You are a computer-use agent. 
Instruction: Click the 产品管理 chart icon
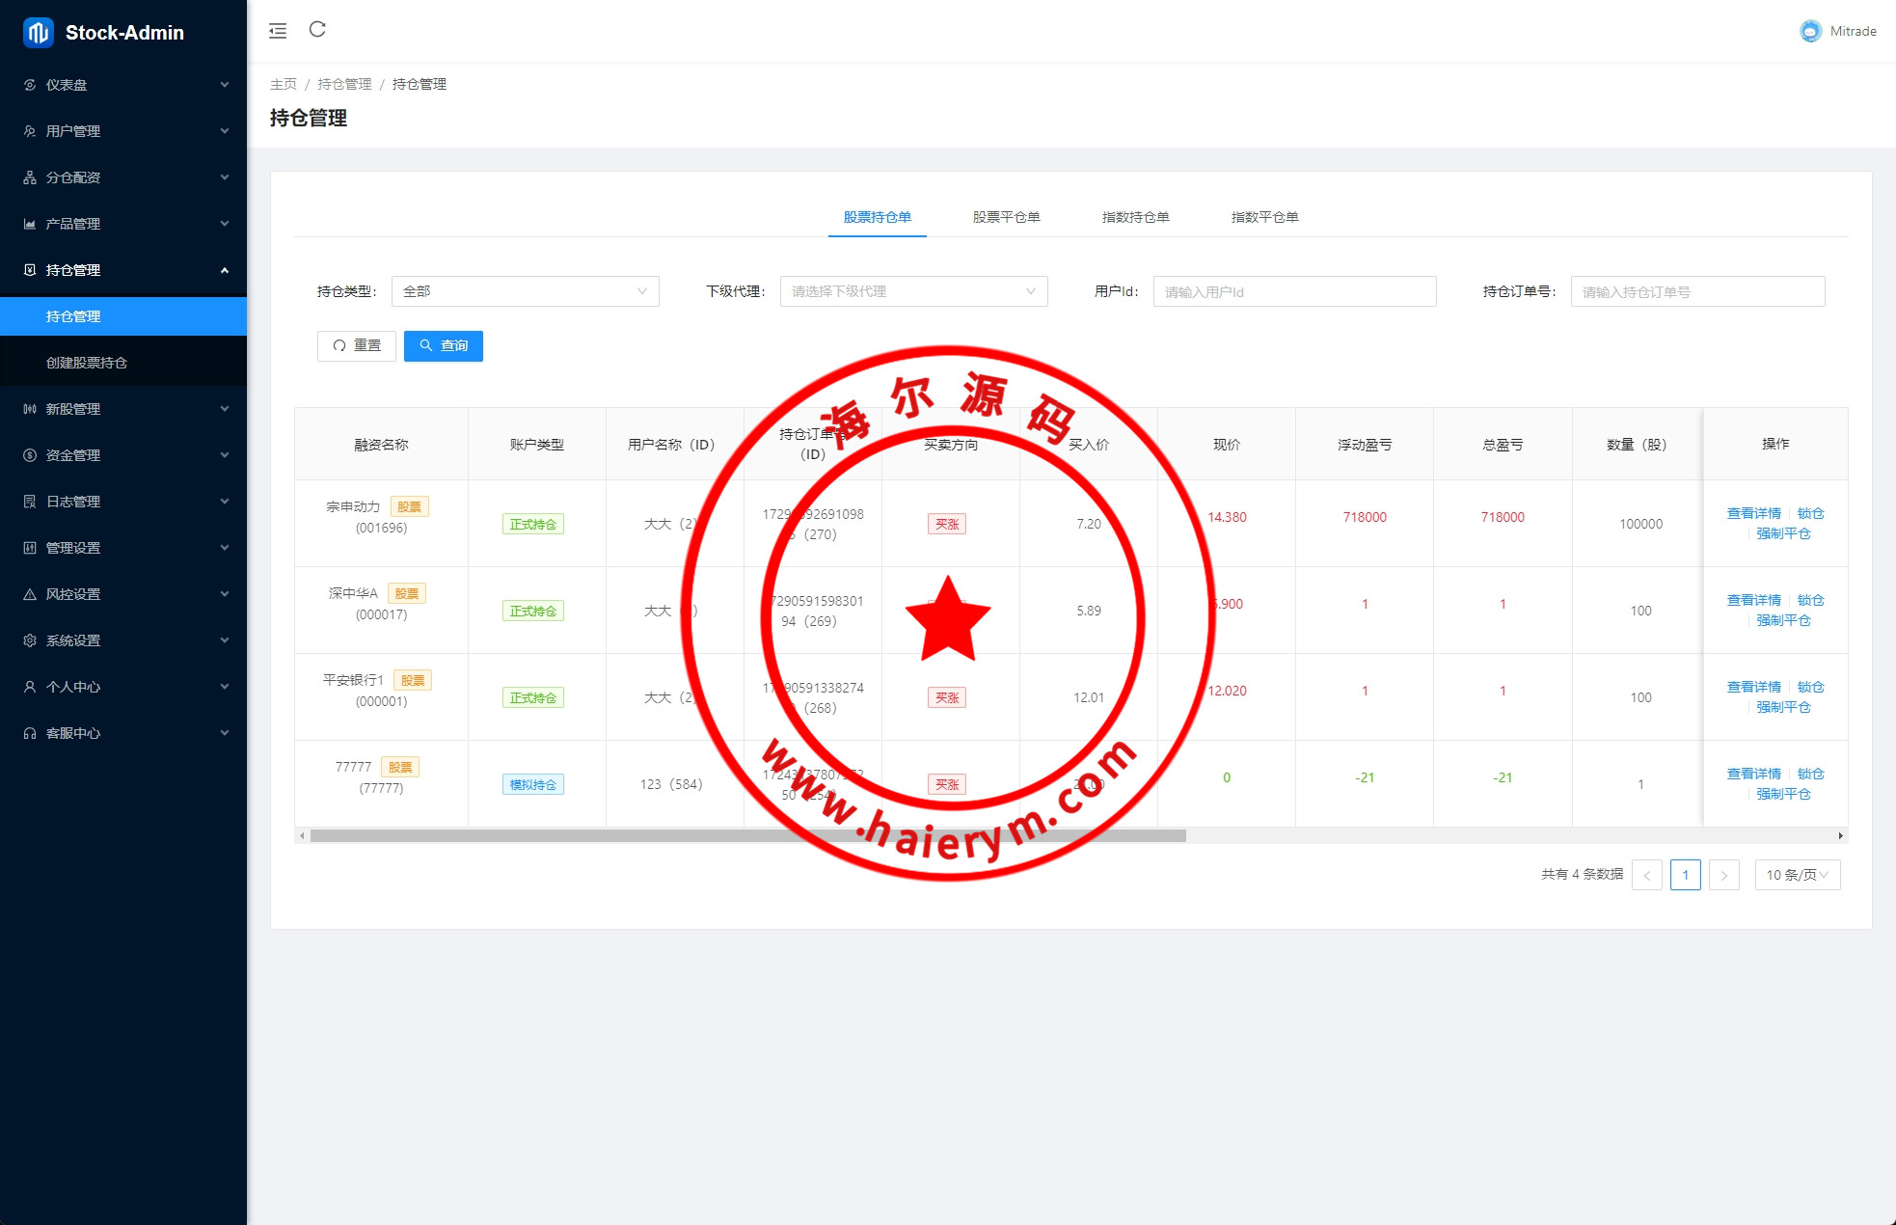coord(30,224)
